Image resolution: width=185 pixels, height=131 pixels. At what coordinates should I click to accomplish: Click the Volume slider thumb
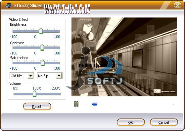point(34,94)
